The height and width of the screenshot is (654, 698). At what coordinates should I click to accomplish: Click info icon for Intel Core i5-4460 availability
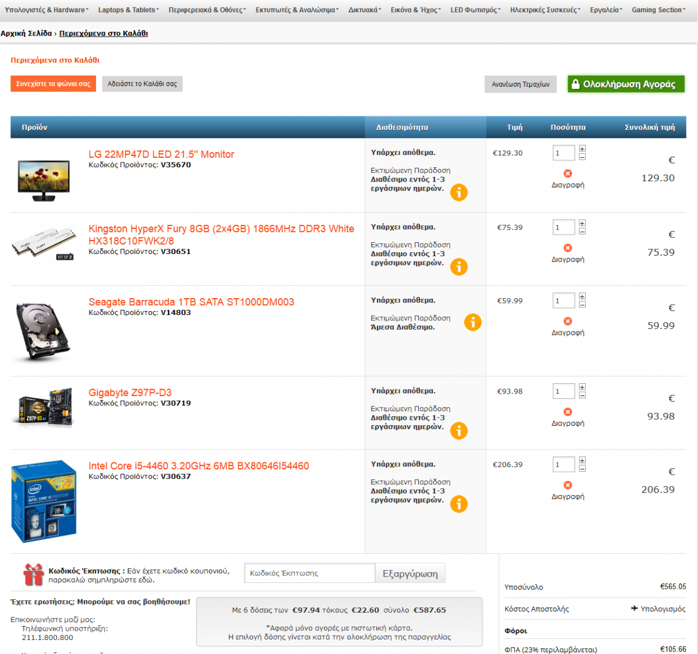459,504
